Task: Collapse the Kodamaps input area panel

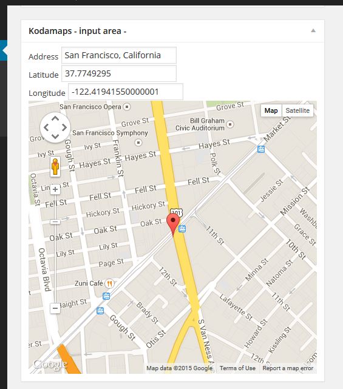Action: [x=313, y=31]
